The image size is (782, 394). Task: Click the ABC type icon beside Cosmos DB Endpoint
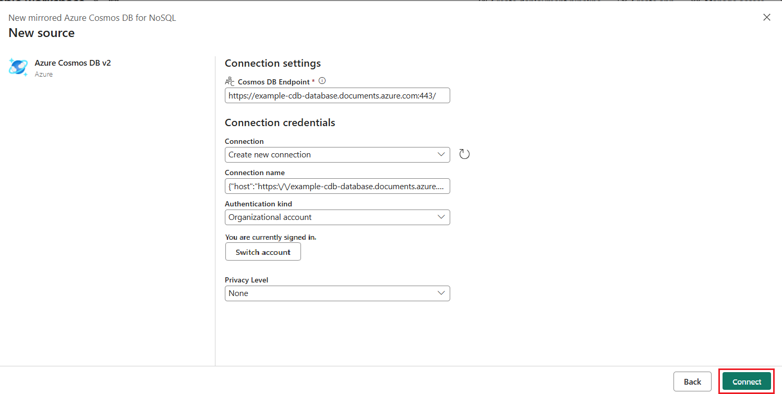coord(229,81)
